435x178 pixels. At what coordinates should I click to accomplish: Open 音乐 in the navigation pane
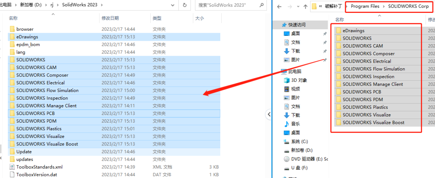click(295, 124)
